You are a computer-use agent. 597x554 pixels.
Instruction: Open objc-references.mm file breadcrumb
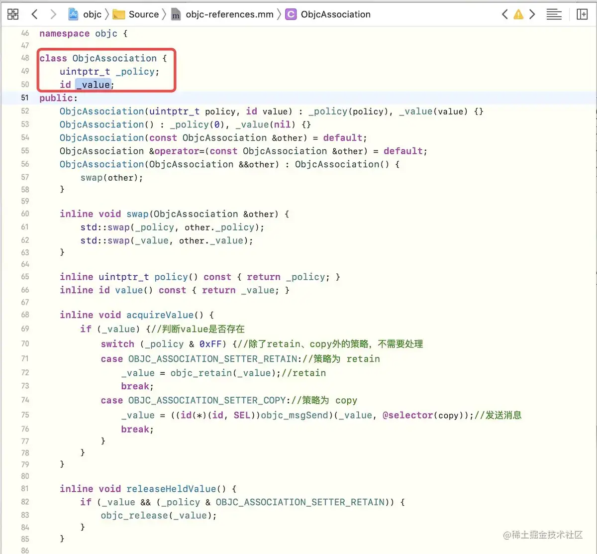pyautogui.click(x=222, y=14)
